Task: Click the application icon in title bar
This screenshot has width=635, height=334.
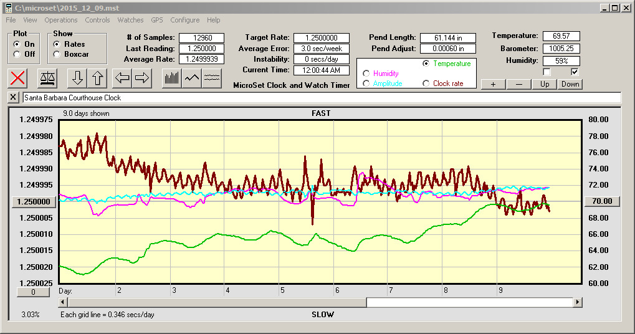Action: 8,7
